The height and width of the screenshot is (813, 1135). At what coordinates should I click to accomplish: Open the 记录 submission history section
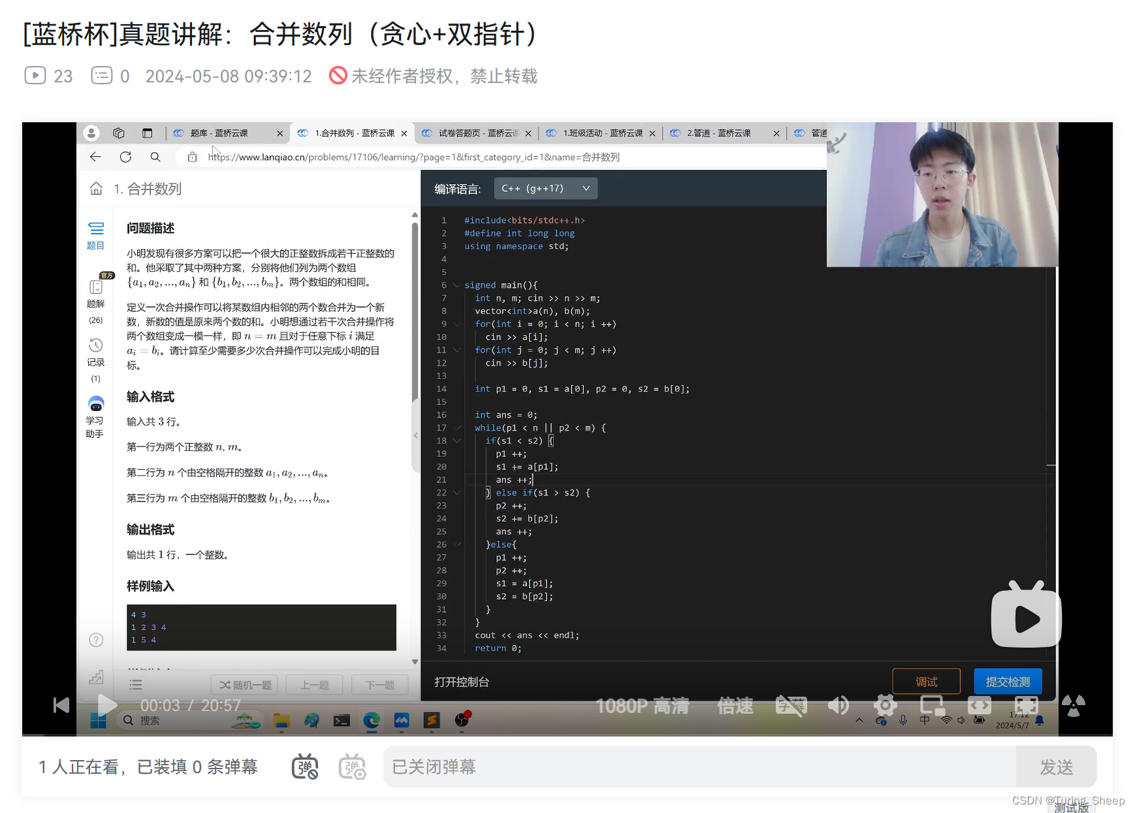point(96,360)
